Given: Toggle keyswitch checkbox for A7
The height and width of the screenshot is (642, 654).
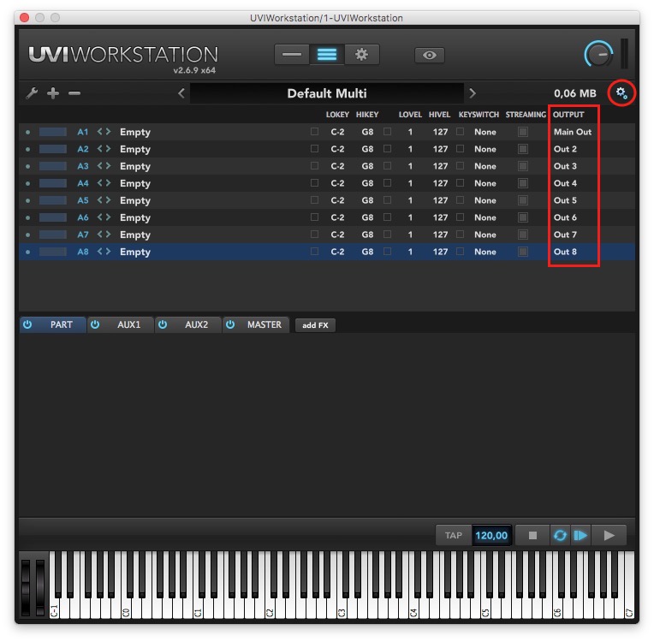Looking at the screenshot, I should point(460,234).
